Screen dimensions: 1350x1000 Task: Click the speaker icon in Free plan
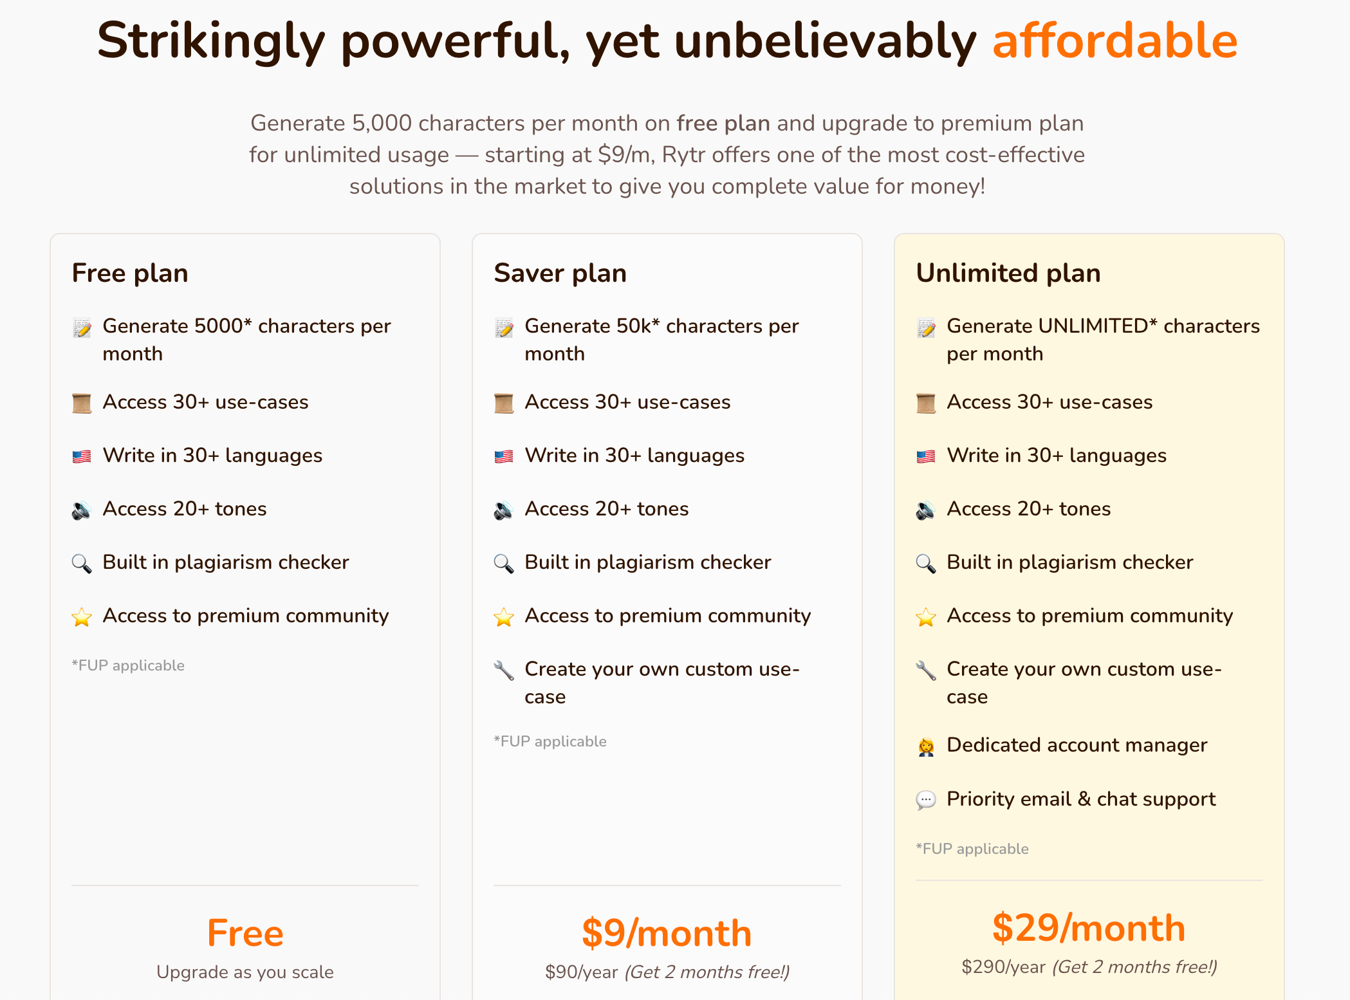[82, 510]
